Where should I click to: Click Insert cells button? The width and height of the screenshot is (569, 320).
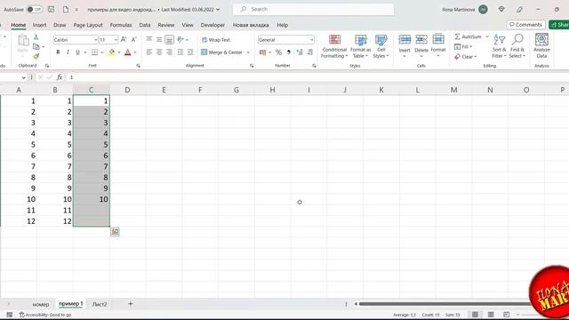point(405,46)
